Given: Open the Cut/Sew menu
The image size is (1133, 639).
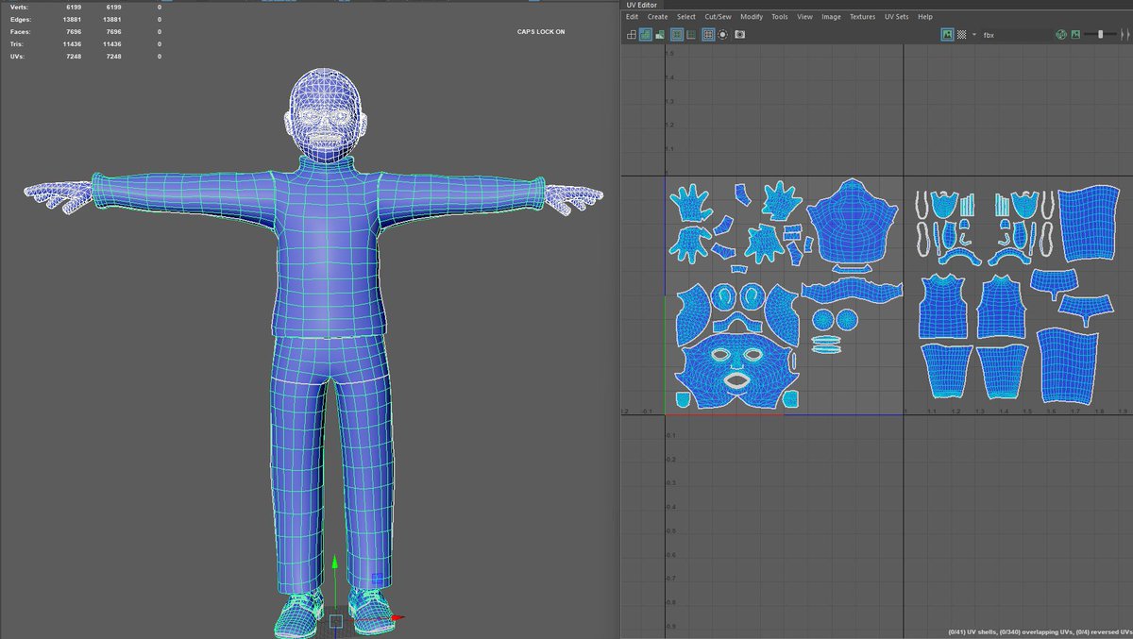Looking at the screenshot, I should [x=718, y=17].
